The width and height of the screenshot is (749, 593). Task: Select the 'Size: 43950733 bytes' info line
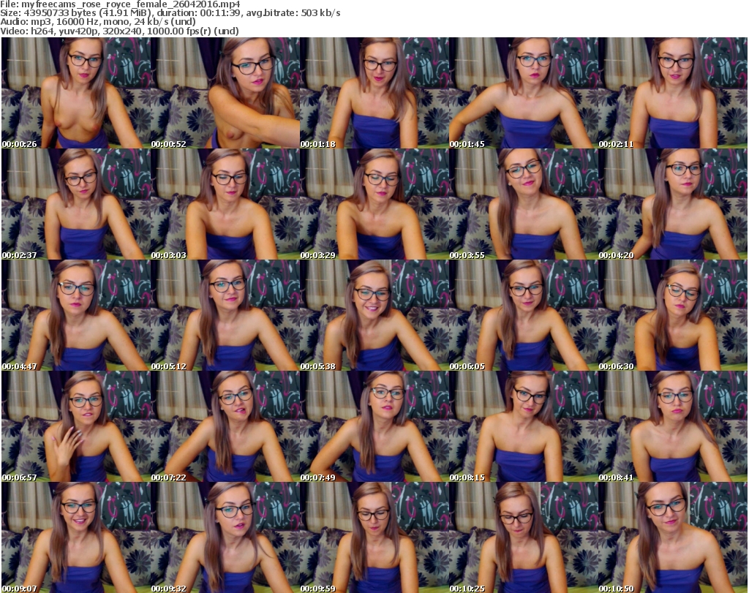(x=170, y=13)
